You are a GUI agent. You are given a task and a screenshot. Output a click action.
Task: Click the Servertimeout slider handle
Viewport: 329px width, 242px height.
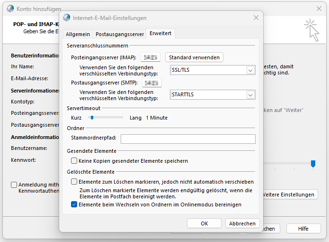92,118
